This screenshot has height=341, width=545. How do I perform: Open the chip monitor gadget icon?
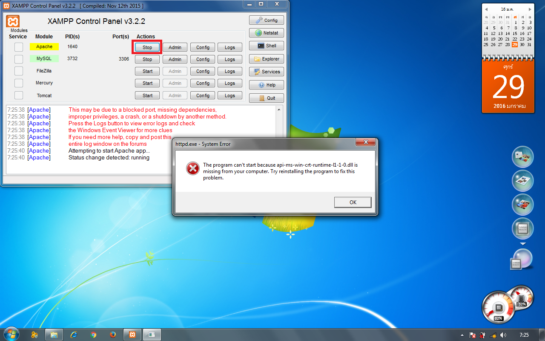522,228
